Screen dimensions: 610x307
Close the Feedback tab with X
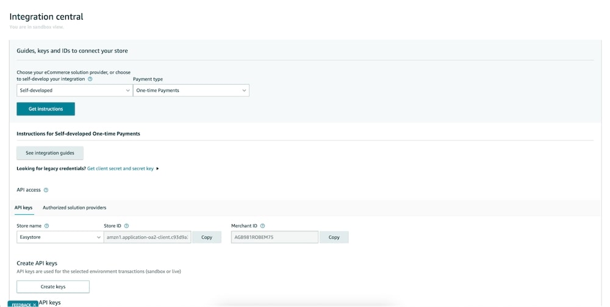[x=35, y=304]
